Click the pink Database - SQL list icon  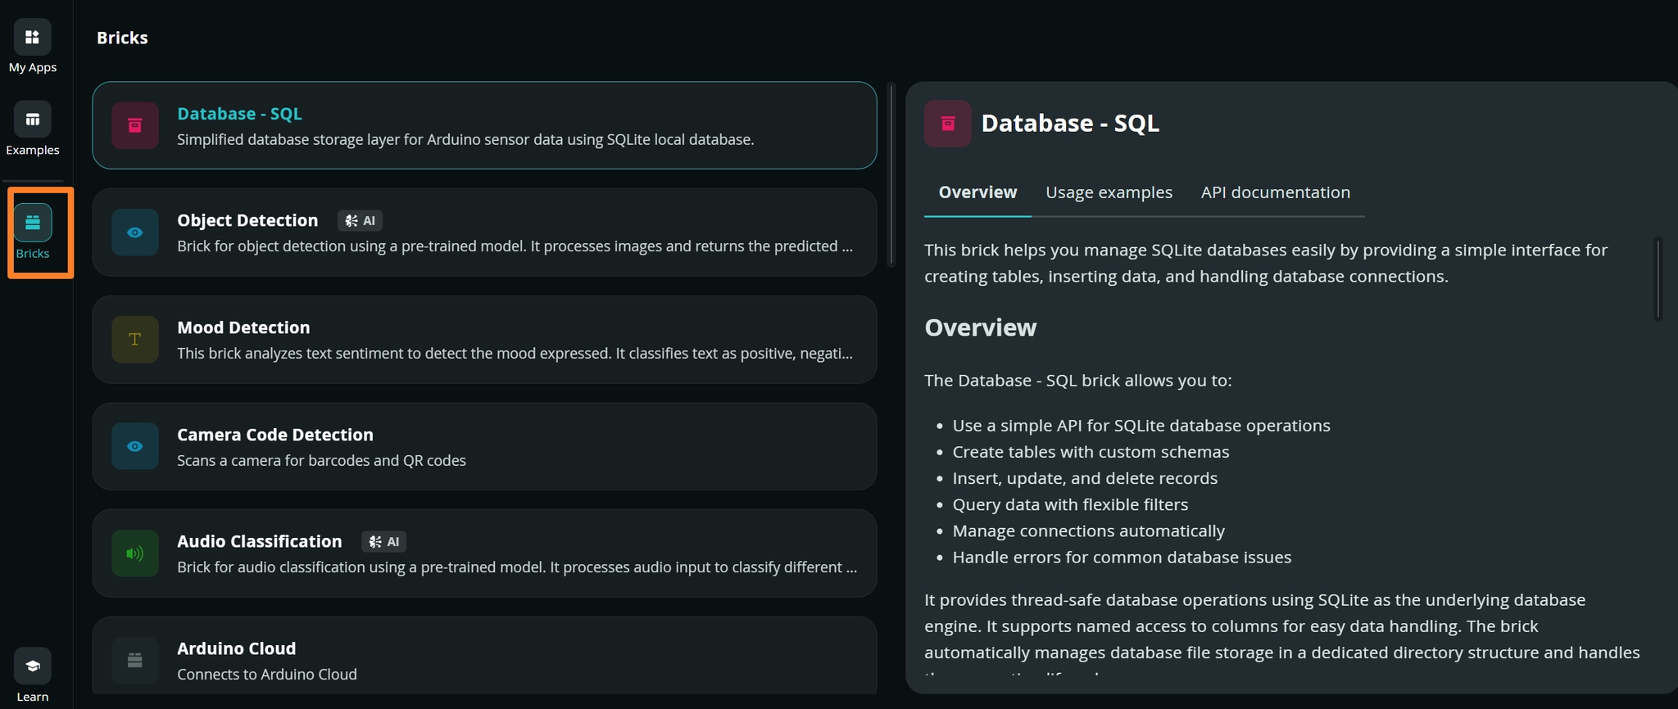pyautogui.click(x=135, y=125)
